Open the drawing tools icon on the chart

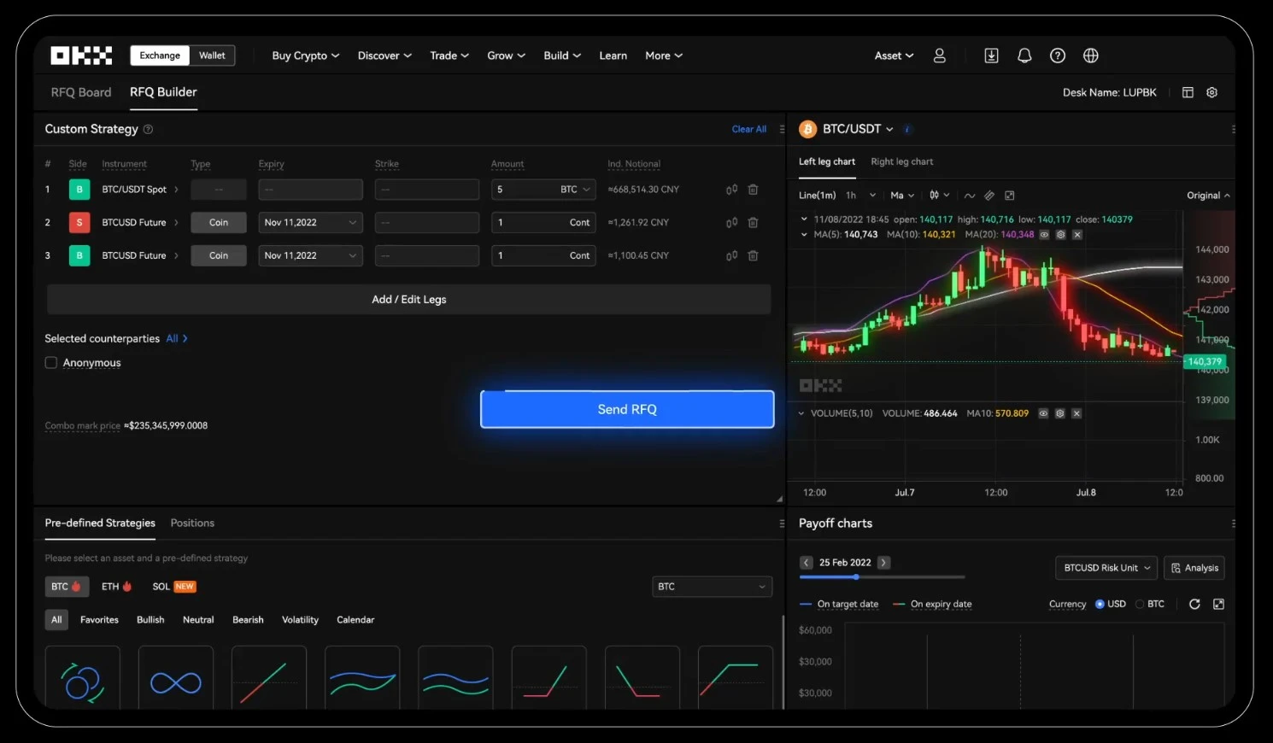(x=988, y=195)
